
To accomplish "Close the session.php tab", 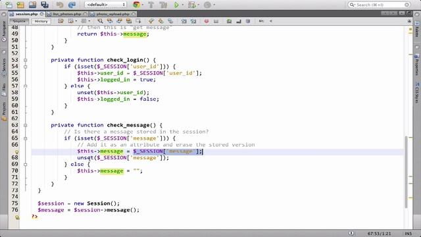I will pos(42,14).
